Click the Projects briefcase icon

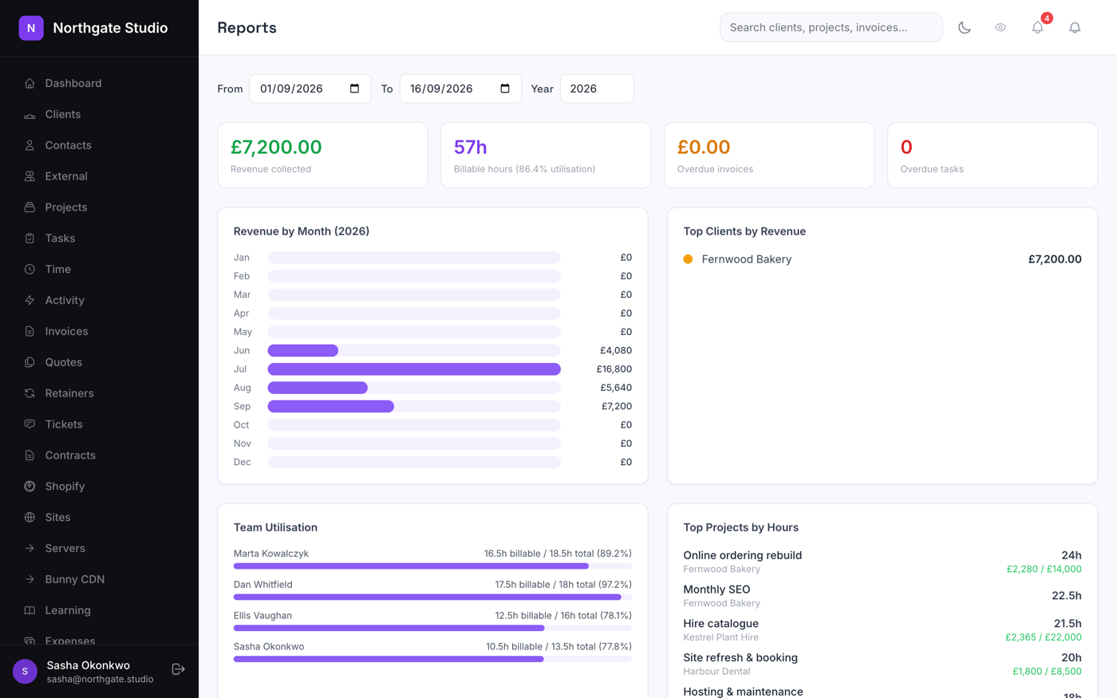pos(30,207)
